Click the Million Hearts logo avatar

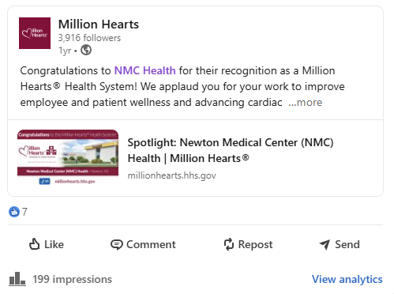click(x=35, y=33)
